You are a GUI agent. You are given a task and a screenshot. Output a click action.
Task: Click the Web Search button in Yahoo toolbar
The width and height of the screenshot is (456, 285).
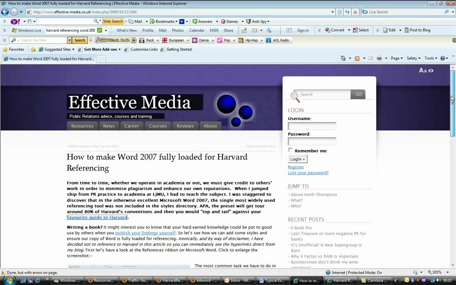pyautogui.click(x=113, y=21)
